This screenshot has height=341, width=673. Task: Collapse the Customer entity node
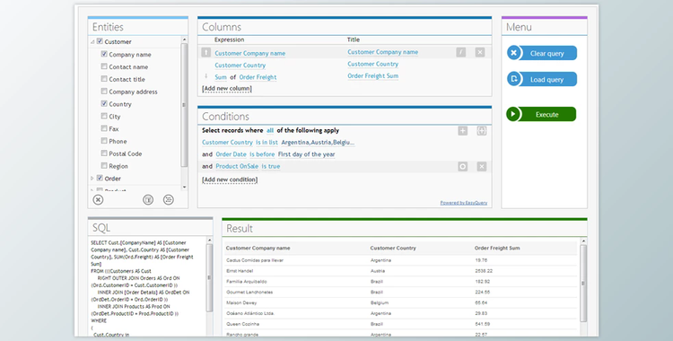[x=92, y=42]
